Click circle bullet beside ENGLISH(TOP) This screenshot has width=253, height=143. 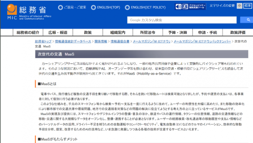[x=93, y=8]
